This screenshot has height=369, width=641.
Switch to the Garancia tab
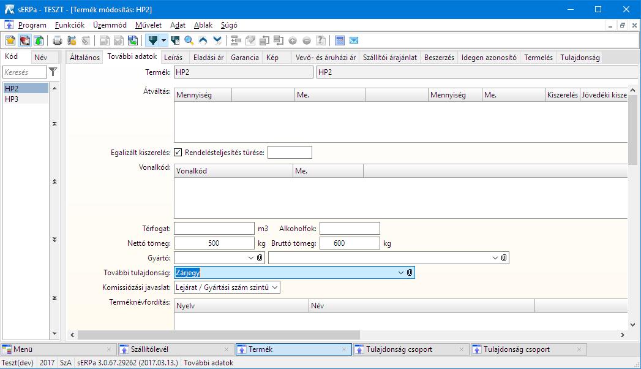(244, 58)
